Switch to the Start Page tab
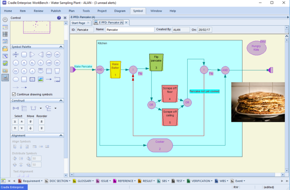 coord(79,23)
